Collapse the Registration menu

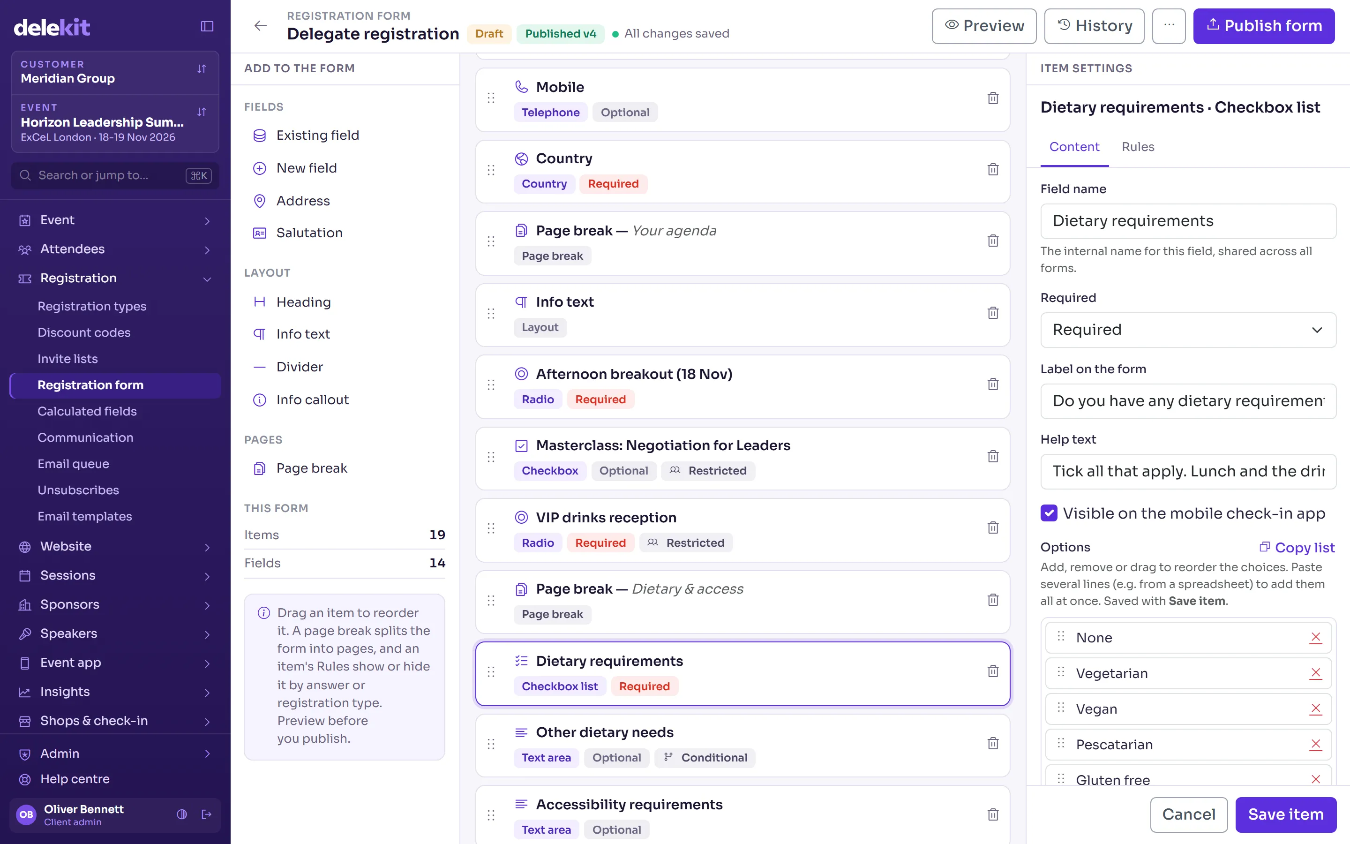point(115,279)
